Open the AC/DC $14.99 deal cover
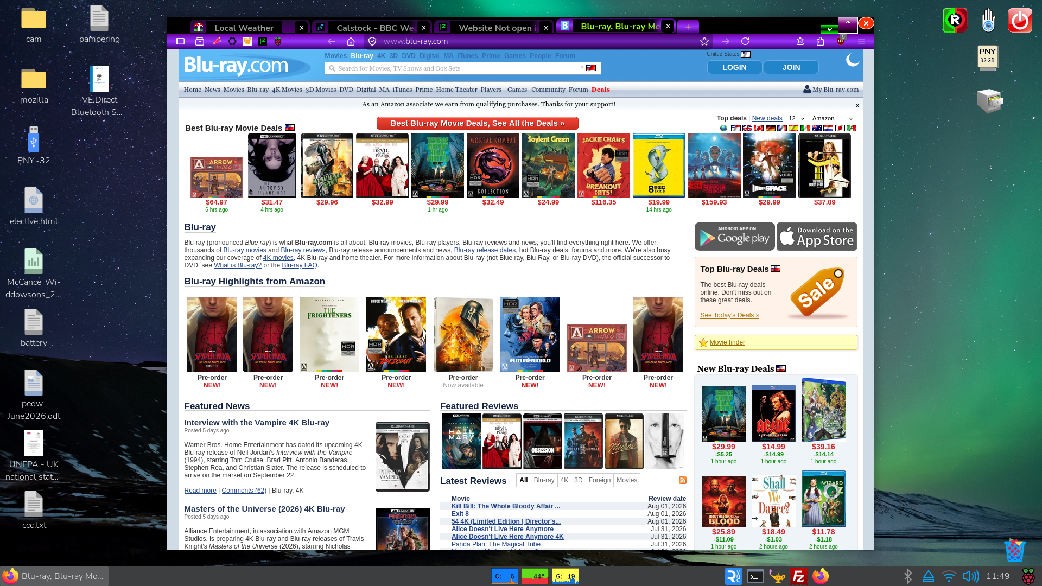1042x586 pixels. click(773, 413)
